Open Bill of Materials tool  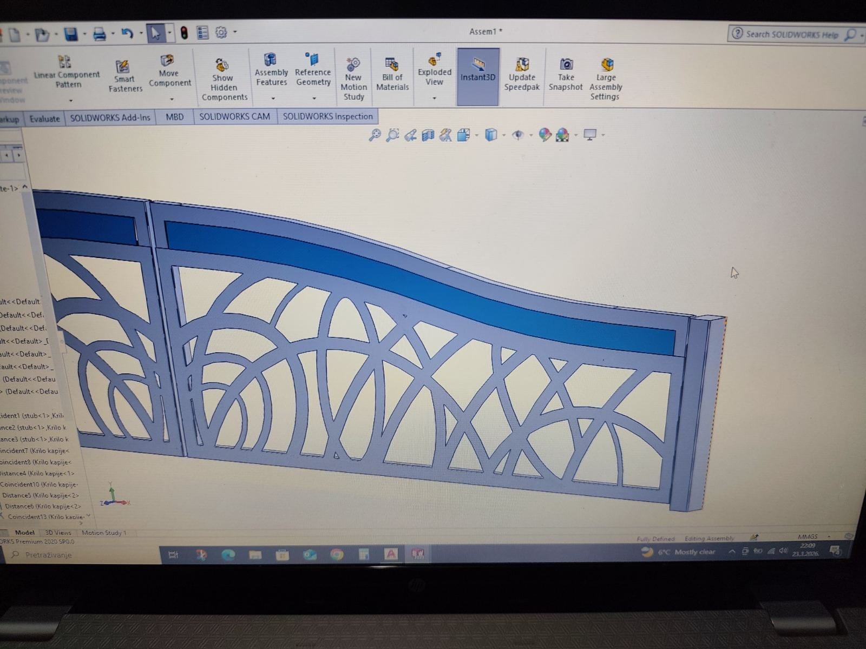(x=392, y=74)
